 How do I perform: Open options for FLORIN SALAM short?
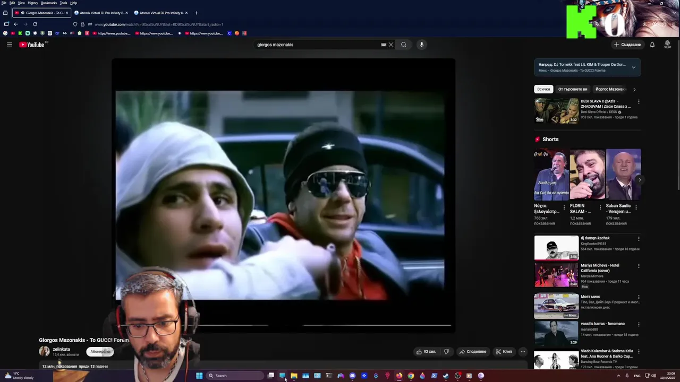tap(600, 207)
